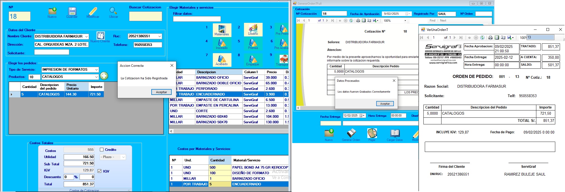Open the Tipo de Servicio dropdown
The height and width of the screenshot is (192, 565).
[x=96, y=70]
